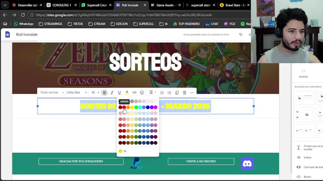
Task: Click GRACIAS POR TUS DONACIONES button
Action: click(81, 161)
